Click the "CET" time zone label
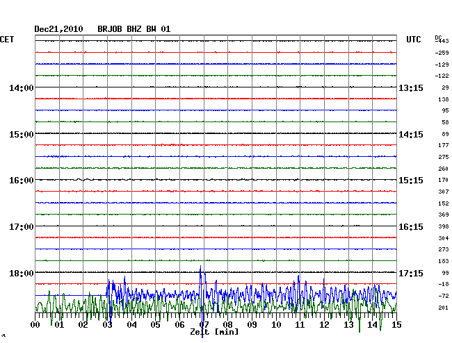 click(7, 40)
